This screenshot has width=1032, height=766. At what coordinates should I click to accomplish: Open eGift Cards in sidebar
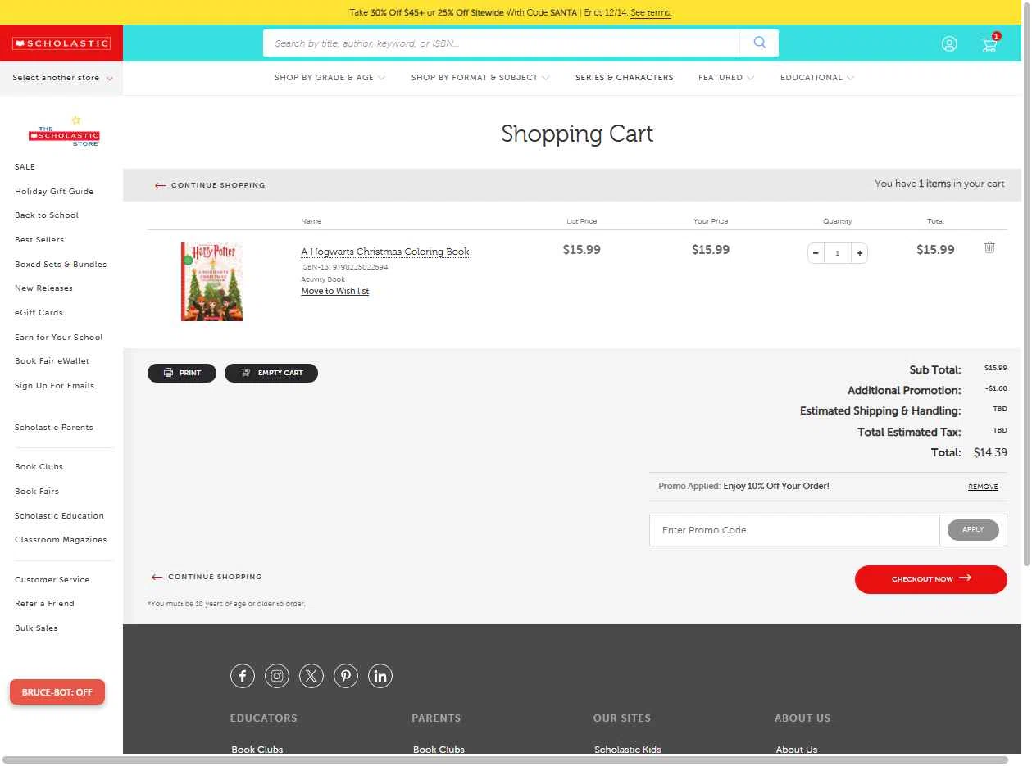point(39,313)
